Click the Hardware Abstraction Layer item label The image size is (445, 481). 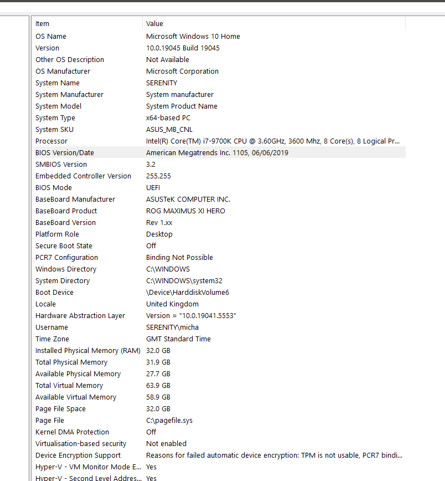click(x=80, y=316)
